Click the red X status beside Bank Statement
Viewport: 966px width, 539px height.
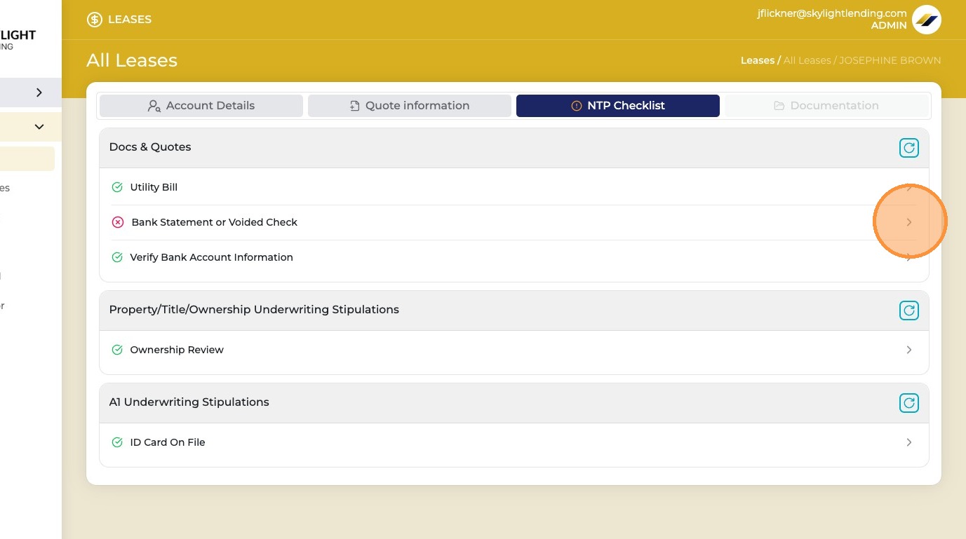(118, 222)
